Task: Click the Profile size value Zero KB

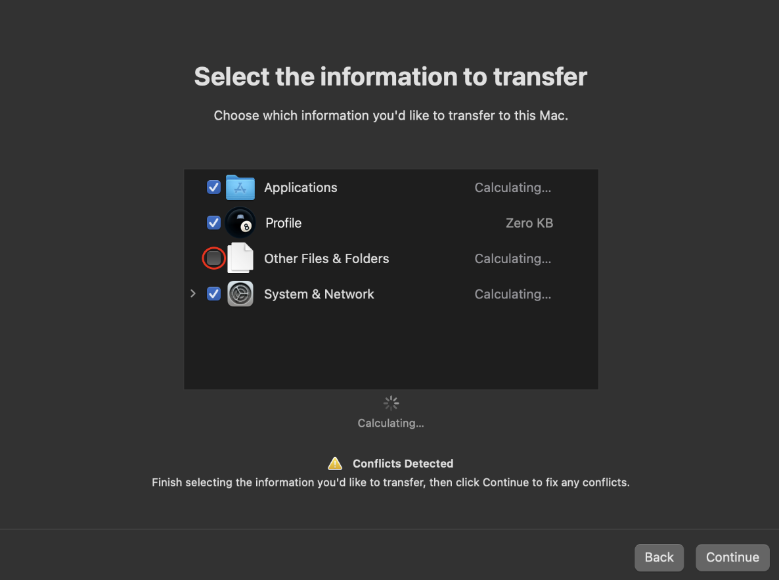Action: coord(529,223)
